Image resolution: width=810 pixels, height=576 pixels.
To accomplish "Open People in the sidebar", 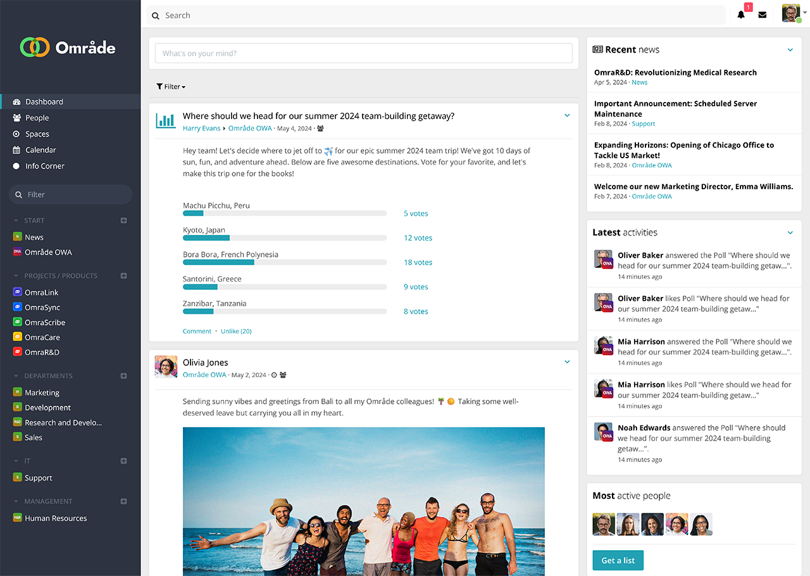I will coord(37,118).
